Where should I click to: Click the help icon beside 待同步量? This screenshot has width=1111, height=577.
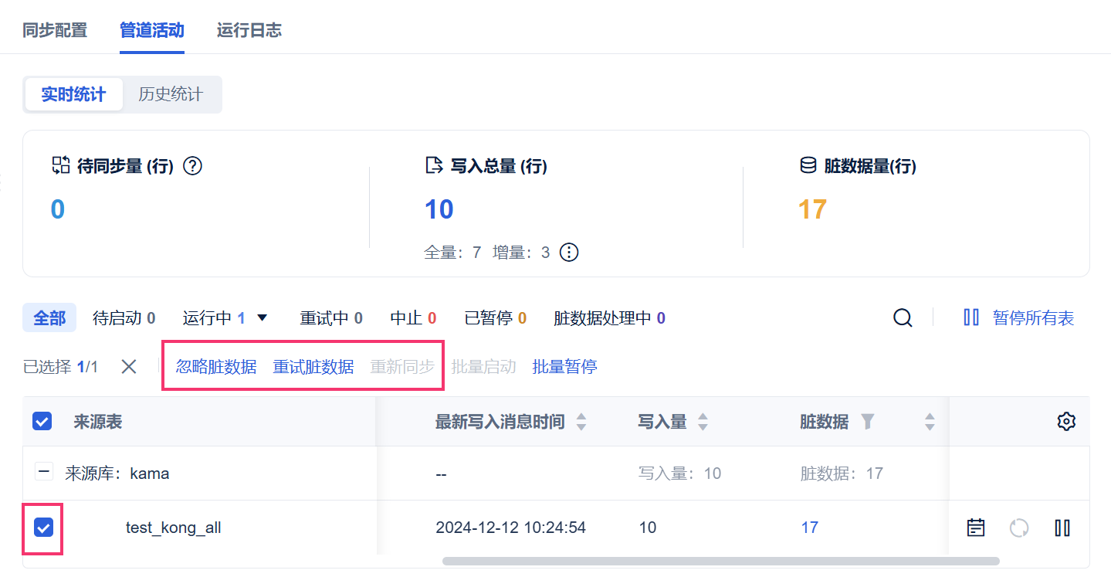pos(193,166)
